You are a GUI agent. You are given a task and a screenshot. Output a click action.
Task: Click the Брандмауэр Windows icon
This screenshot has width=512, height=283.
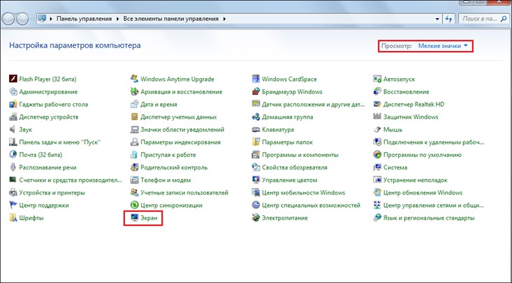click(x=256, y=91)
